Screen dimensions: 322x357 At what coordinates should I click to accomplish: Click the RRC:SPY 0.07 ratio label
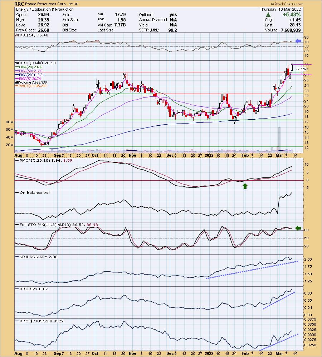point(32,289)
